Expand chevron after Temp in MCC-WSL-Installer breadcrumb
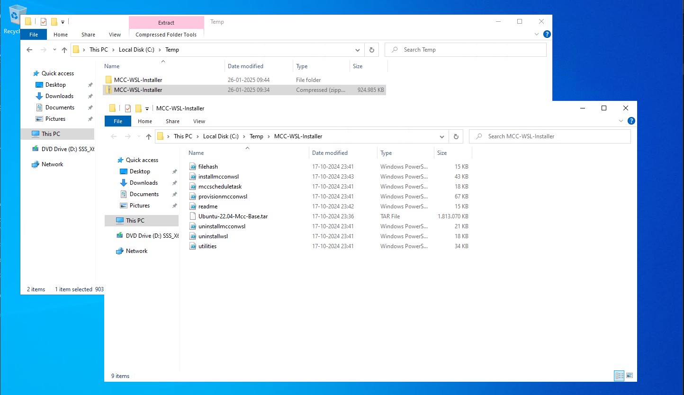This screenshot has height=395, width=684. pyautogui.click(x=269, y=136)
